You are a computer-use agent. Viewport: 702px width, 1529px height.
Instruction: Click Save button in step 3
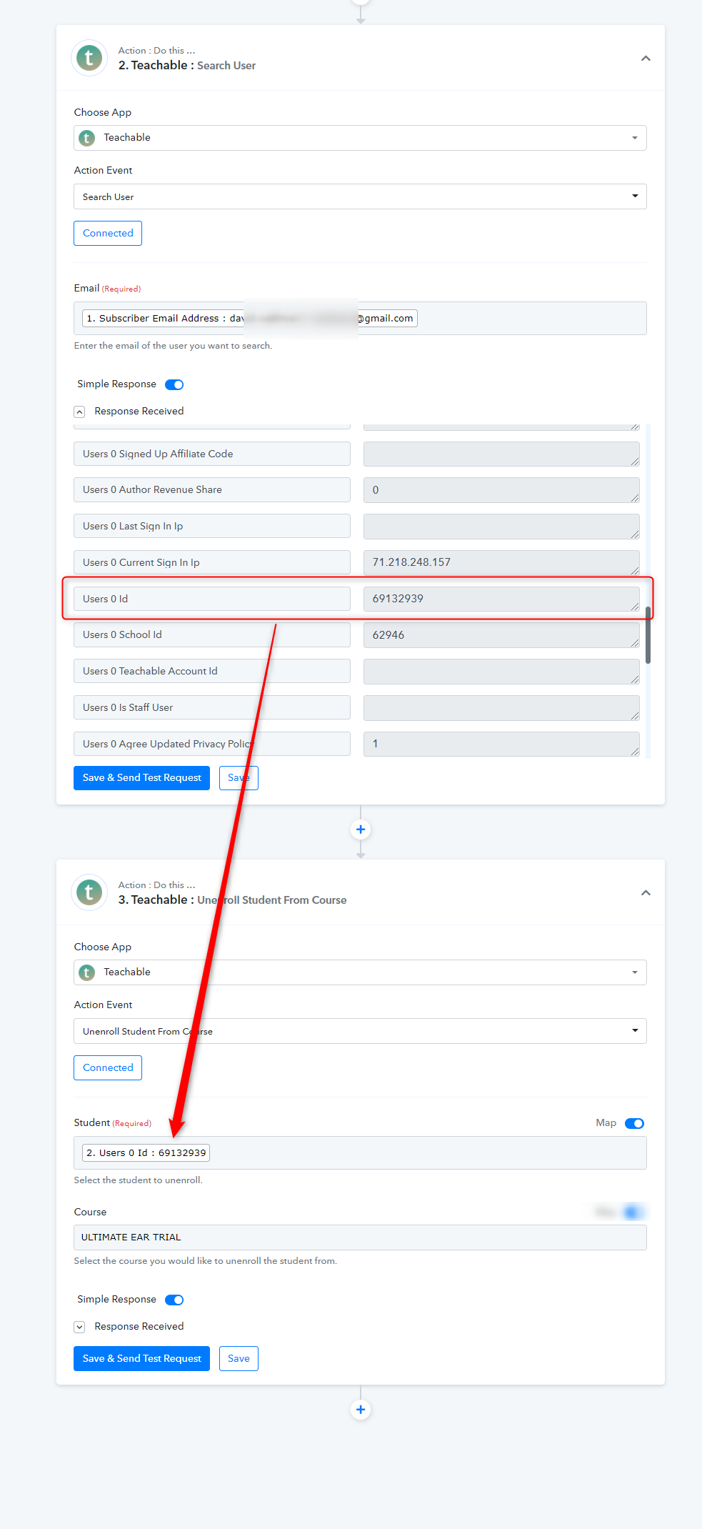[239, 1359]
